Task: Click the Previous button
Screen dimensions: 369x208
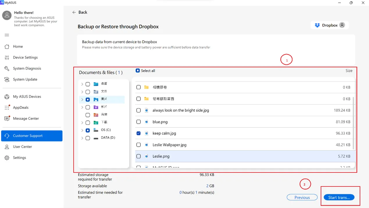Action: coord(302,197)
